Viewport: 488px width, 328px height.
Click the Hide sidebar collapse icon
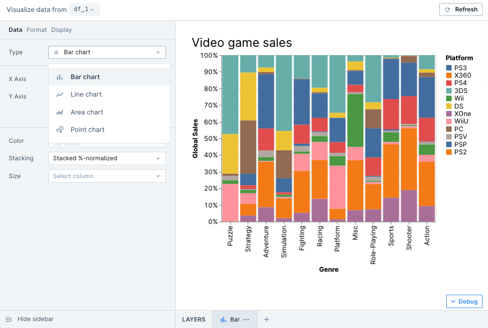[x=8, y=319]
